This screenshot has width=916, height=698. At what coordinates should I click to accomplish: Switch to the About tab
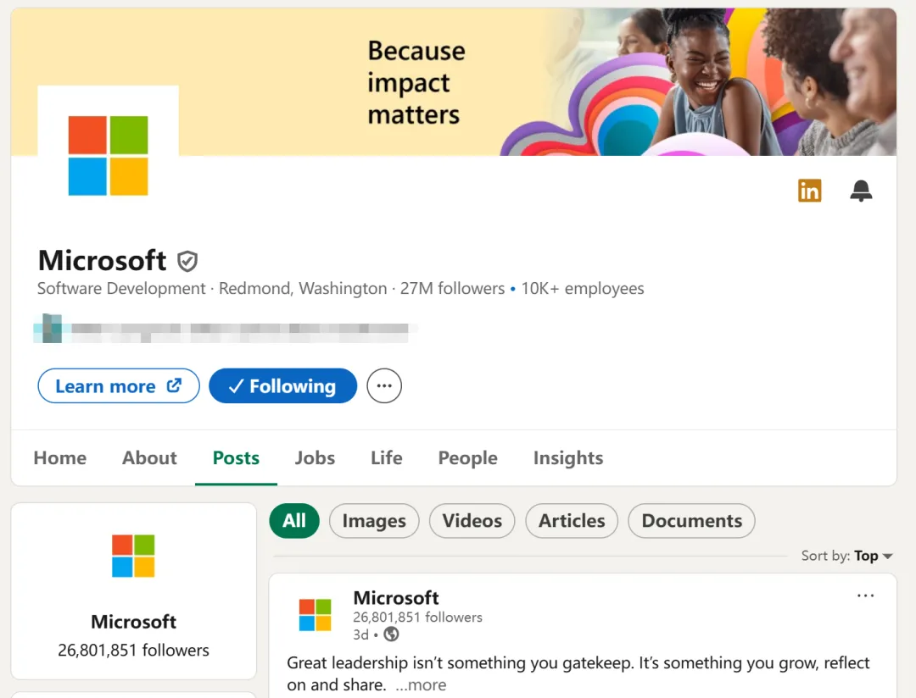(x=149, y=458)
